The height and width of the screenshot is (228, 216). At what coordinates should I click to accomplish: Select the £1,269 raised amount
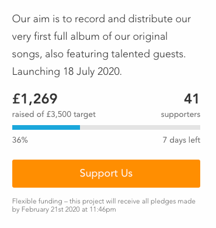pyautogui.click(x=35, y=99)
